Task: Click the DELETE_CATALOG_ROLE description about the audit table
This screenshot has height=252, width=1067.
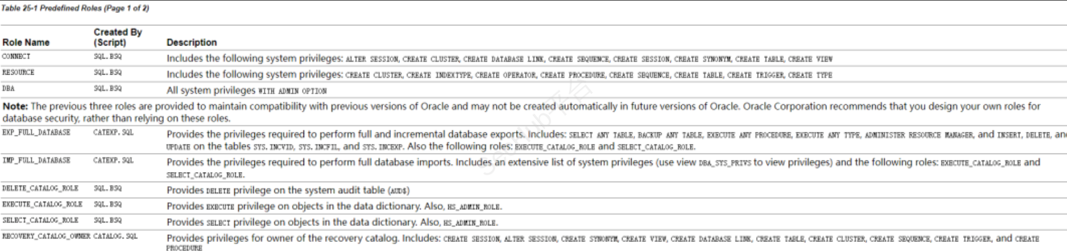Action: (288, 190)
